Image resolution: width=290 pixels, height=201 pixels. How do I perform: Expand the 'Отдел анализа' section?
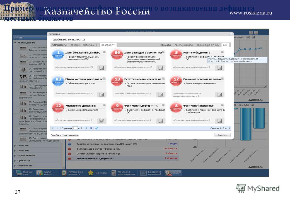coord(15,156)
